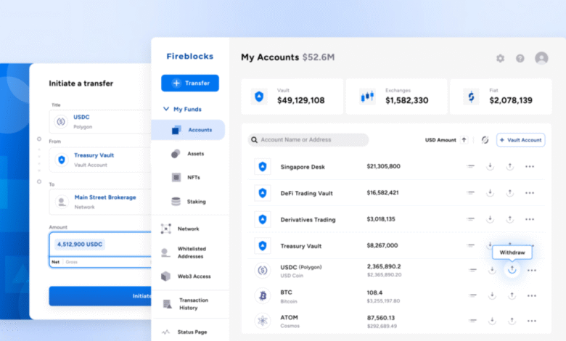Open USDC asset selector in transfer panel
The image size is (566, 341).
click(100, 122)
